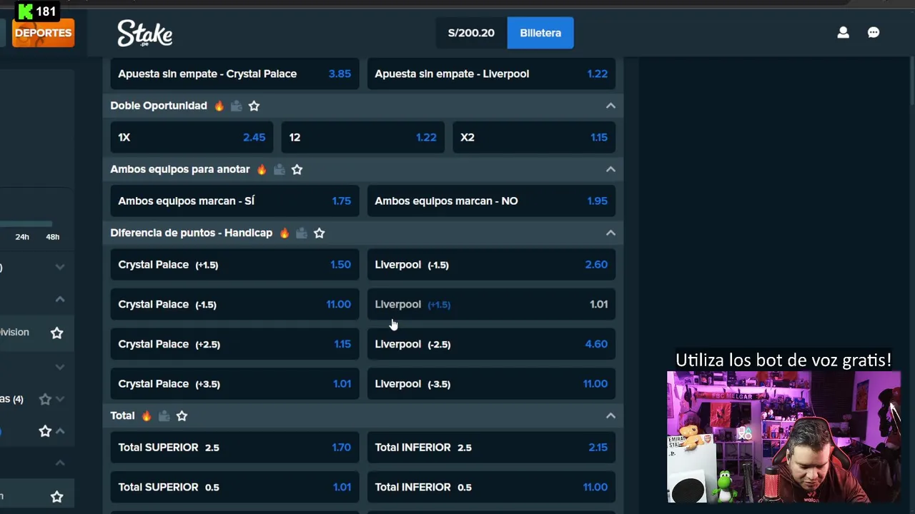Viewport: 915px width, 514px height.
Task: Click the streamer webcam overlay
Action: pyautogui.click(x=783, y=437)
